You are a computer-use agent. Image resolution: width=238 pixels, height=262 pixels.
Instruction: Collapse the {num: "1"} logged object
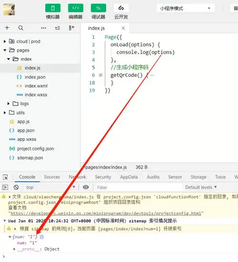[10, 237]
